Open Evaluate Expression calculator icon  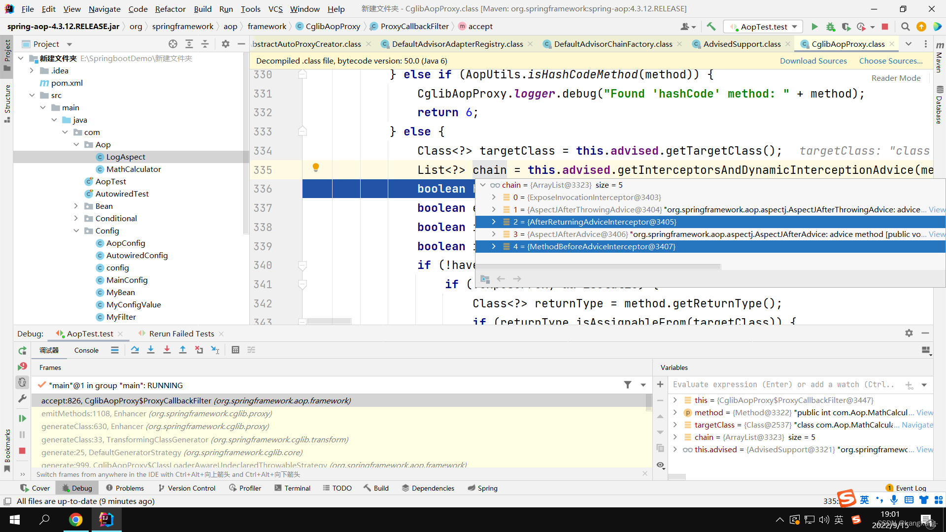point(236,350)
